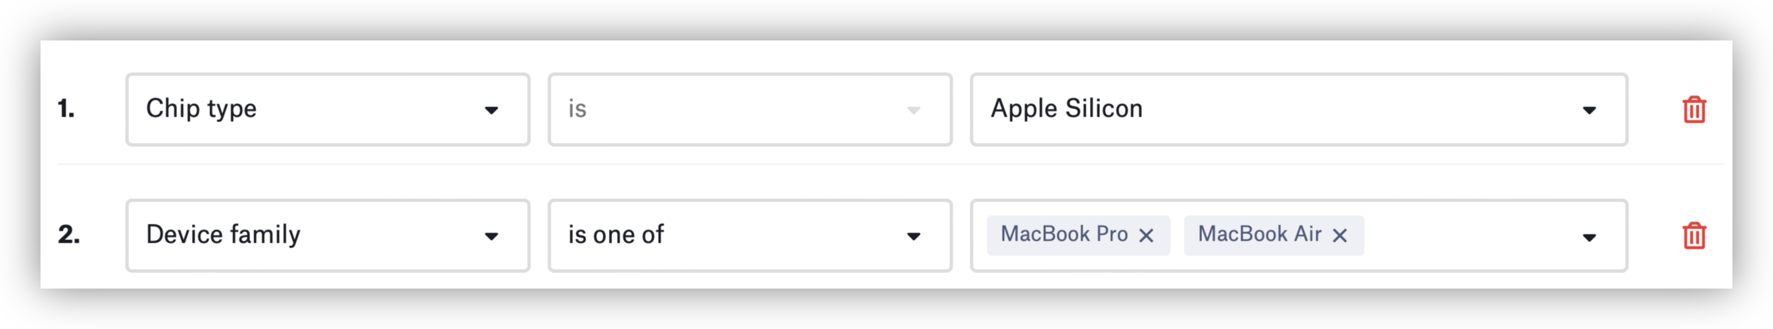Click the greyed-out caret in the 'is' field
This screenshot has height=329, width=1773.
click(x=914, y=110)
